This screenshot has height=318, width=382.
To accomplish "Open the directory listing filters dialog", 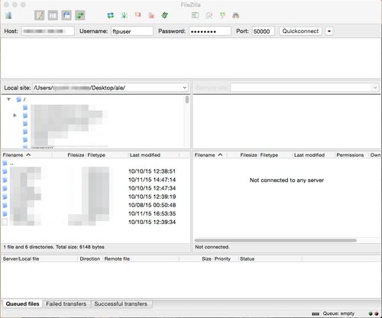I will click(196, 15).
